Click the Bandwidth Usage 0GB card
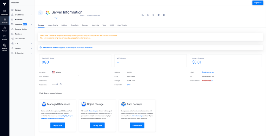Image resolution: width=266 pixels, height=136 pixels. click(75, 61)
